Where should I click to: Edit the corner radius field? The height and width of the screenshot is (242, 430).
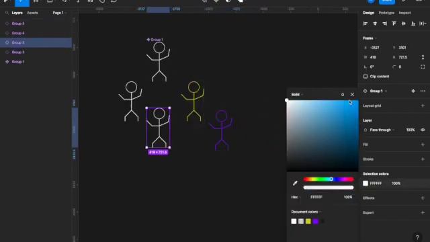[400, 67]
